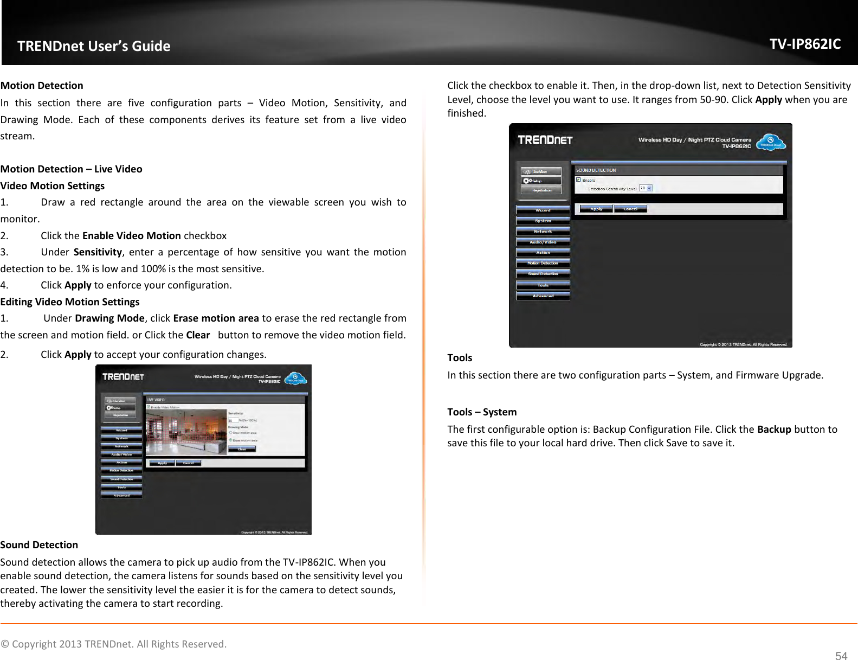
Task: Open Motion Detection menu in Sound Detection screenshot
Action: pyautogui.click(x=543, y=263)
